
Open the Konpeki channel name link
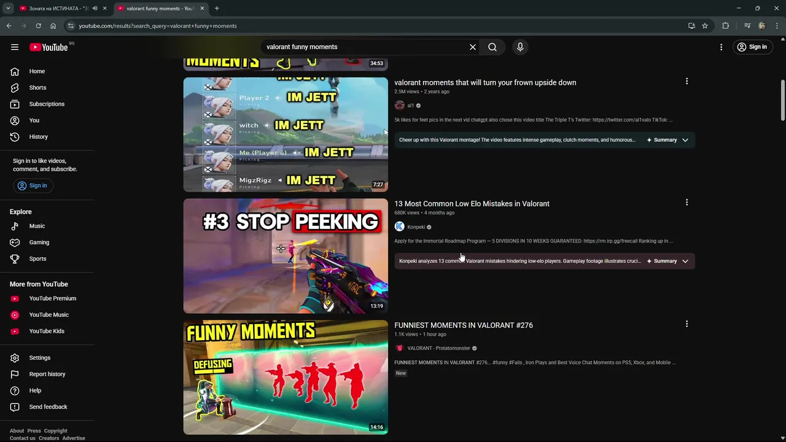[x=416, y=227]
